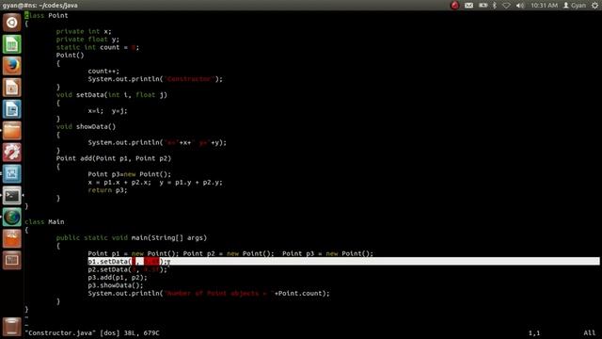Launch LibreOffice Writer from the dock
This screenshot has width=602, height=339.
tap(12, 109)
